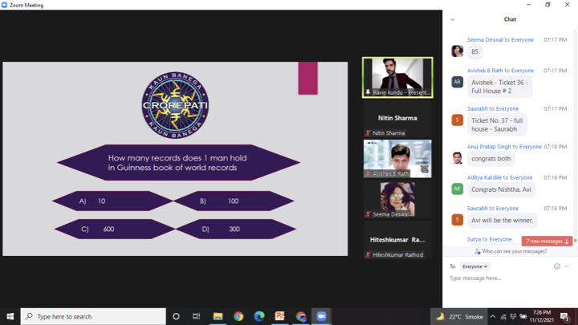The width and height of the screenshot is (578, 325).
Task: Click the Kaun Banega Crorepati logo
Action: point(175,105)
